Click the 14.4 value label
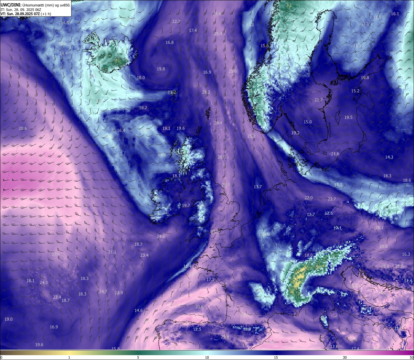The height and width of the screenshot is (360, 414). point(64,53)
